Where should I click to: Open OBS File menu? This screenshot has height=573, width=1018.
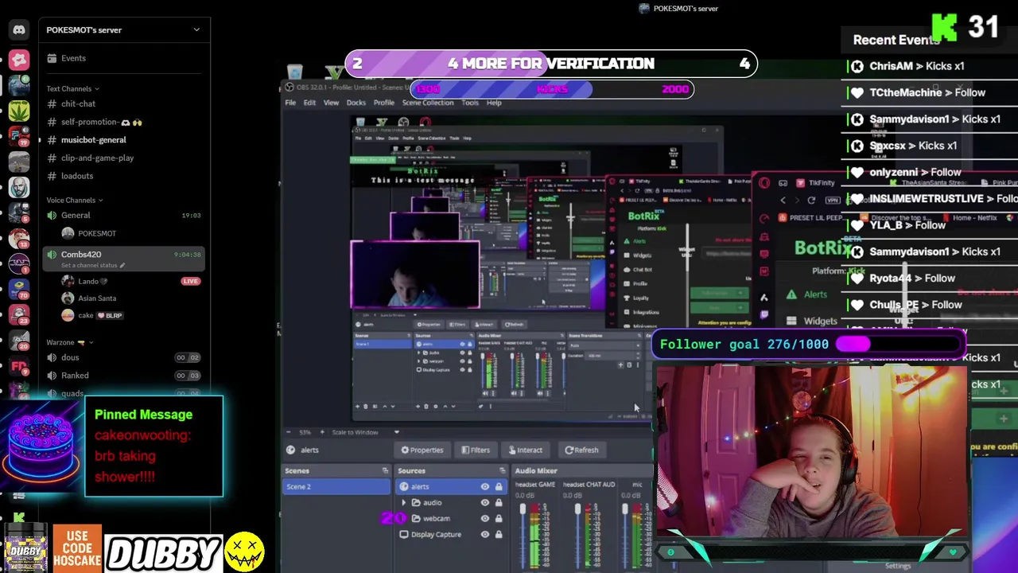(290, 103)
